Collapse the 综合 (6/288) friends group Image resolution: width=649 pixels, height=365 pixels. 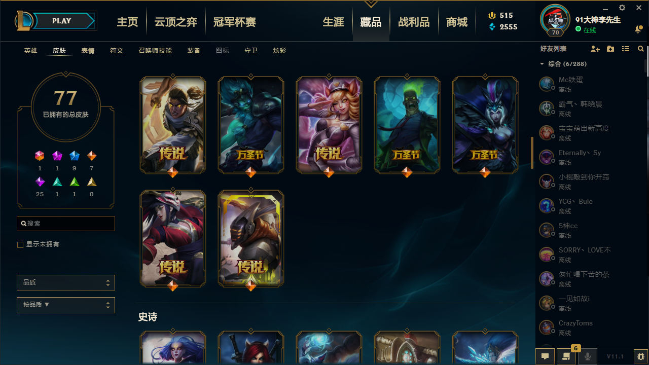pos(542,64)
